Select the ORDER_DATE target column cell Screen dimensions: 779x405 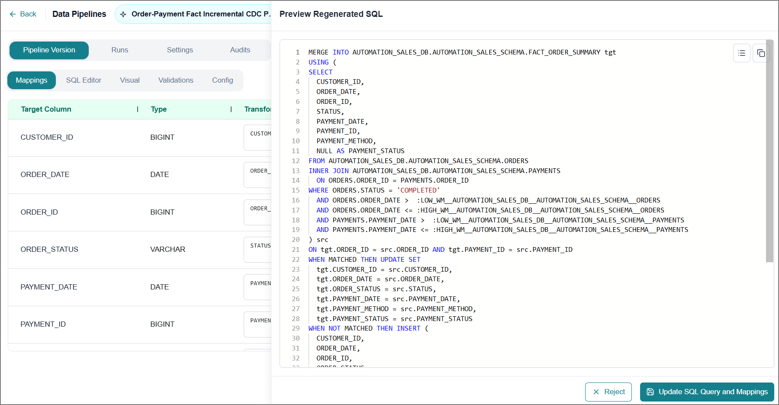coord(45,175)
